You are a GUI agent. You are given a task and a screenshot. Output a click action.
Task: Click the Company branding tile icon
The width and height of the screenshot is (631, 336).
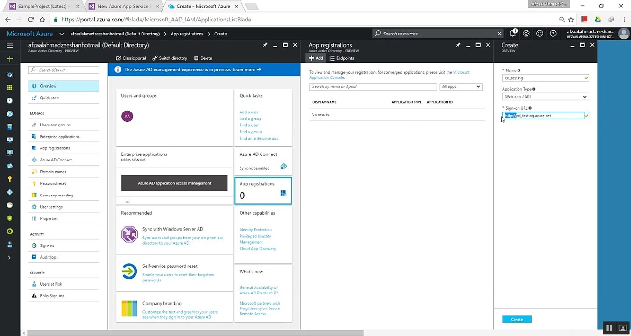click(129, 308)
